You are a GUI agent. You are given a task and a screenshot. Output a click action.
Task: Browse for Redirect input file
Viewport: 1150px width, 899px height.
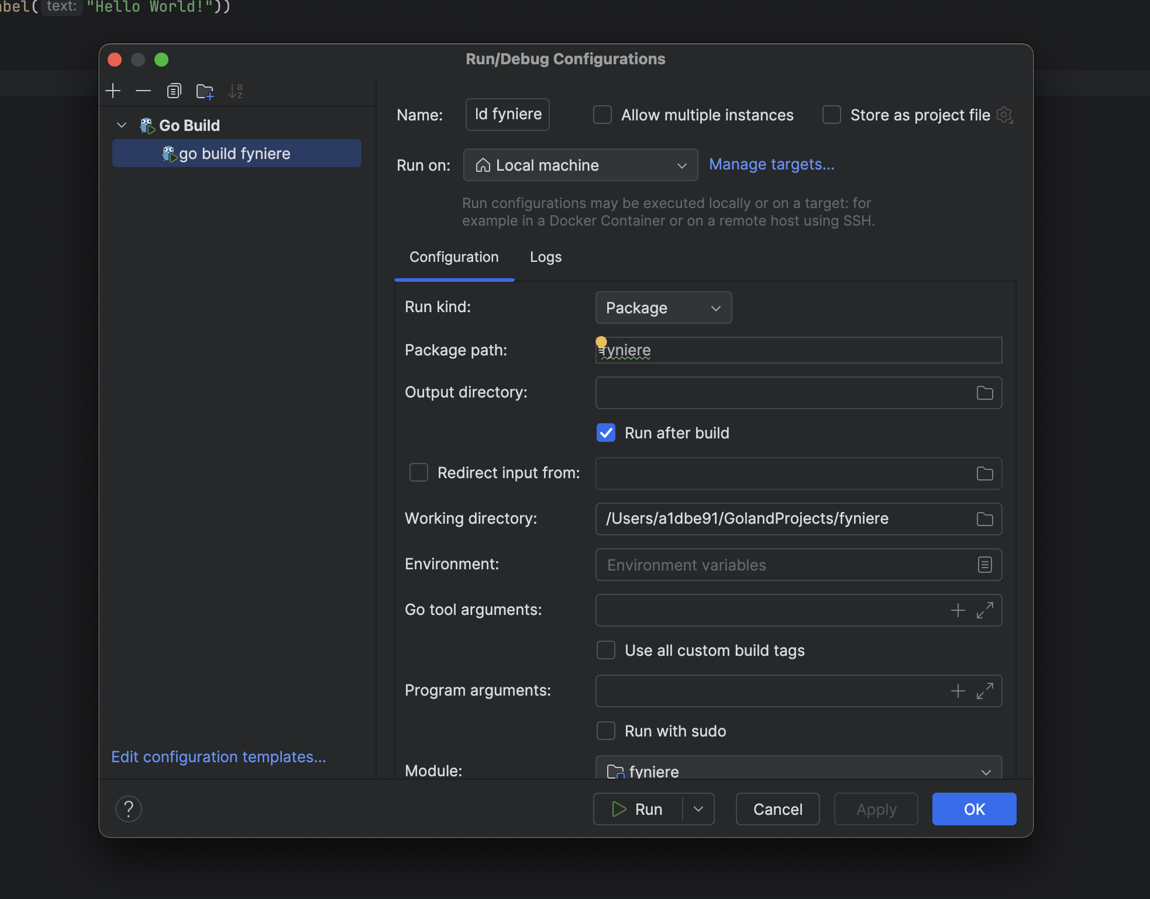tap(985, 473)
